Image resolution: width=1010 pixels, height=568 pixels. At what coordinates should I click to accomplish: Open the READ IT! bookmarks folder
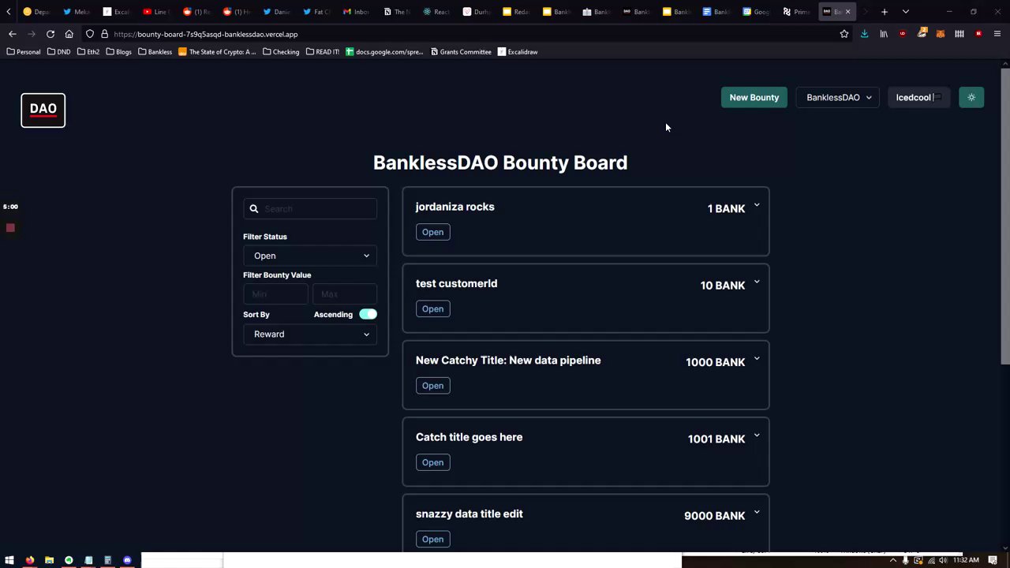322,52
